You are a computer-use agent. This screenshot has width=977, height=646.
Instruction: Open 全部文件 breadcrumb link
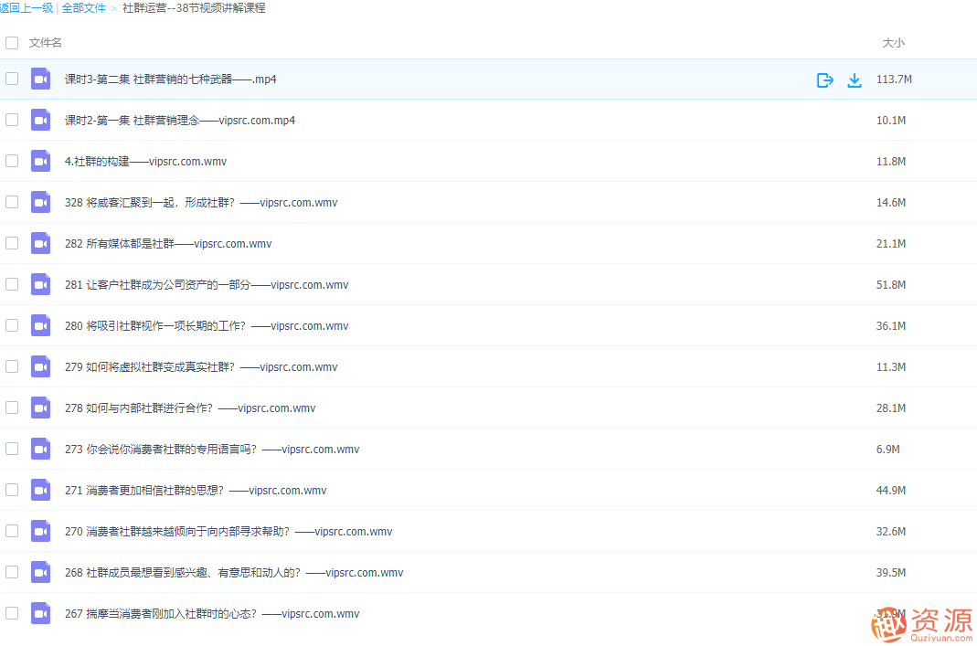83,8
